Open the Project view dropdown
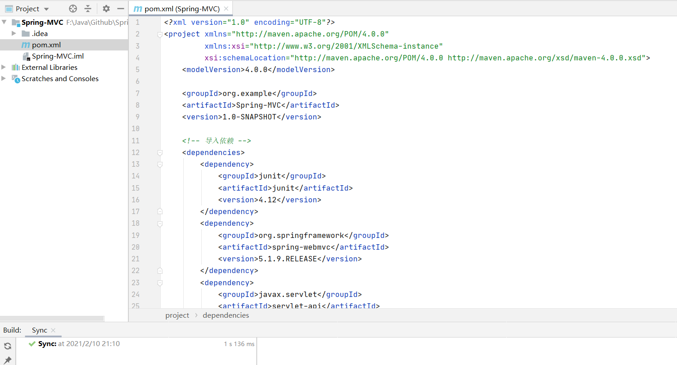 coord(46,9)
